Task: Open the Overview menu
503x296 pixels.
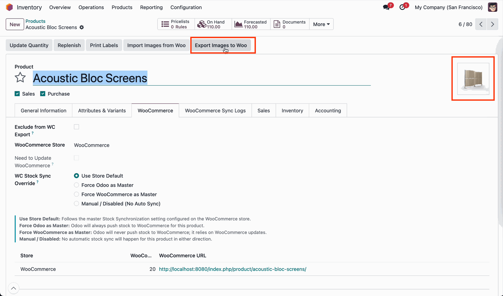Action: 60,7
